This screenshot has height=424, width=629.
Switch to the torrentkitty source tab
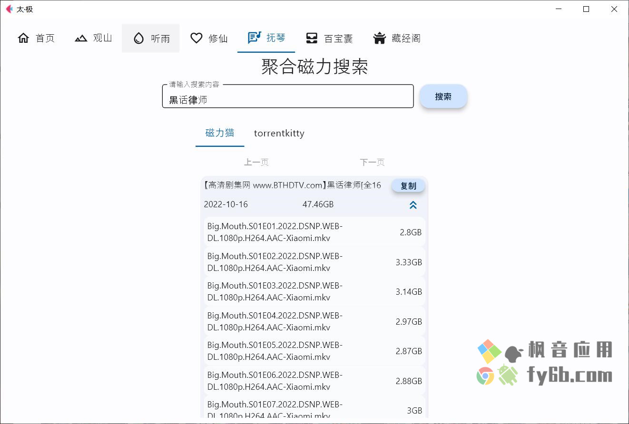tap(279, 133)
